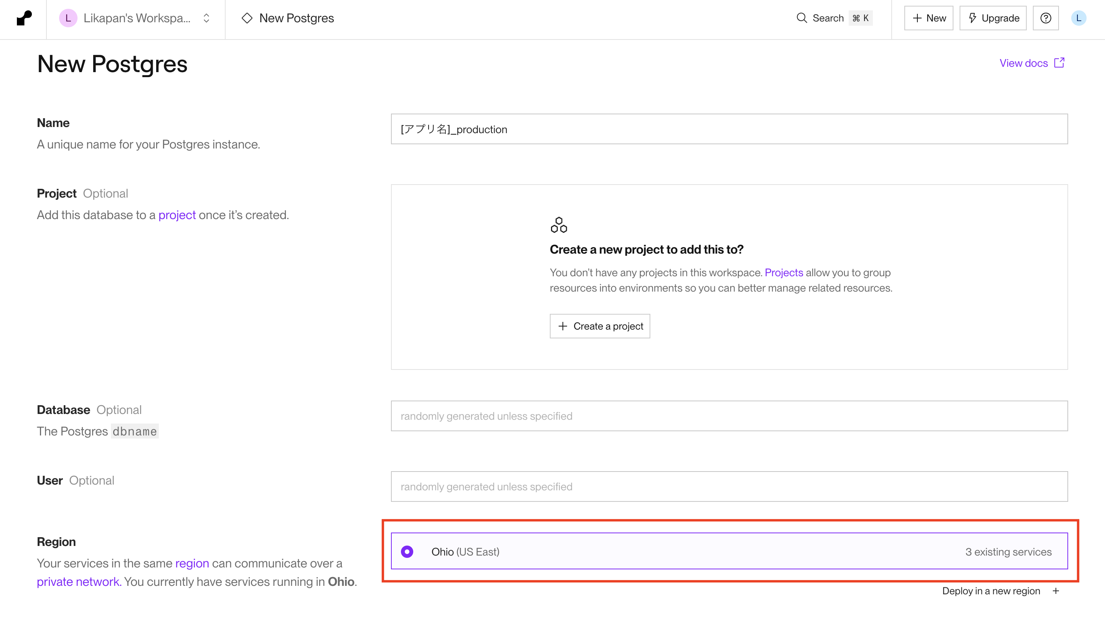Click the User input field
The image size is (1105, 620).
729,486
